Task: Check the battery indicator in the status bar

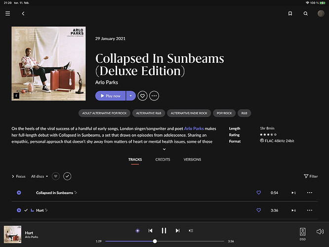Action: click(322, 3)
